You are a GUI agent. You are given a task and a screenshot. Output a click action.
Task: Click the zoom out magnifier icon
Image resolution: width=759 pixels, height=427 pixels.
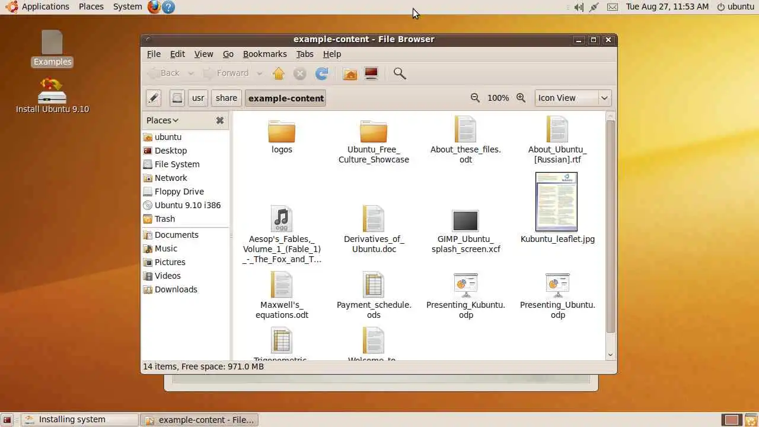[x=475, y=98]
